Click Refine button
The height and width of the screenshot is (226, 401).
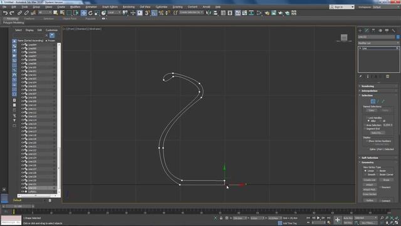[x=370, y=200]
